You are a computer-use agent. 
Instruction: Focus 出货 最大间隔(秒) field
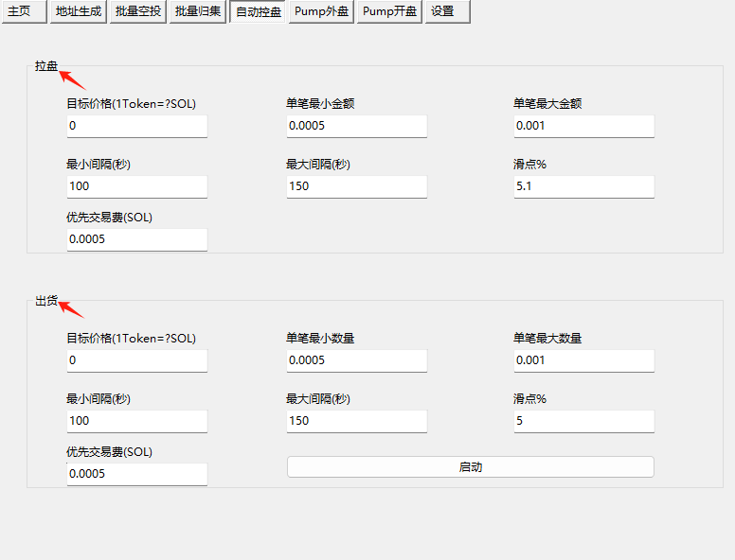[357, 421]
